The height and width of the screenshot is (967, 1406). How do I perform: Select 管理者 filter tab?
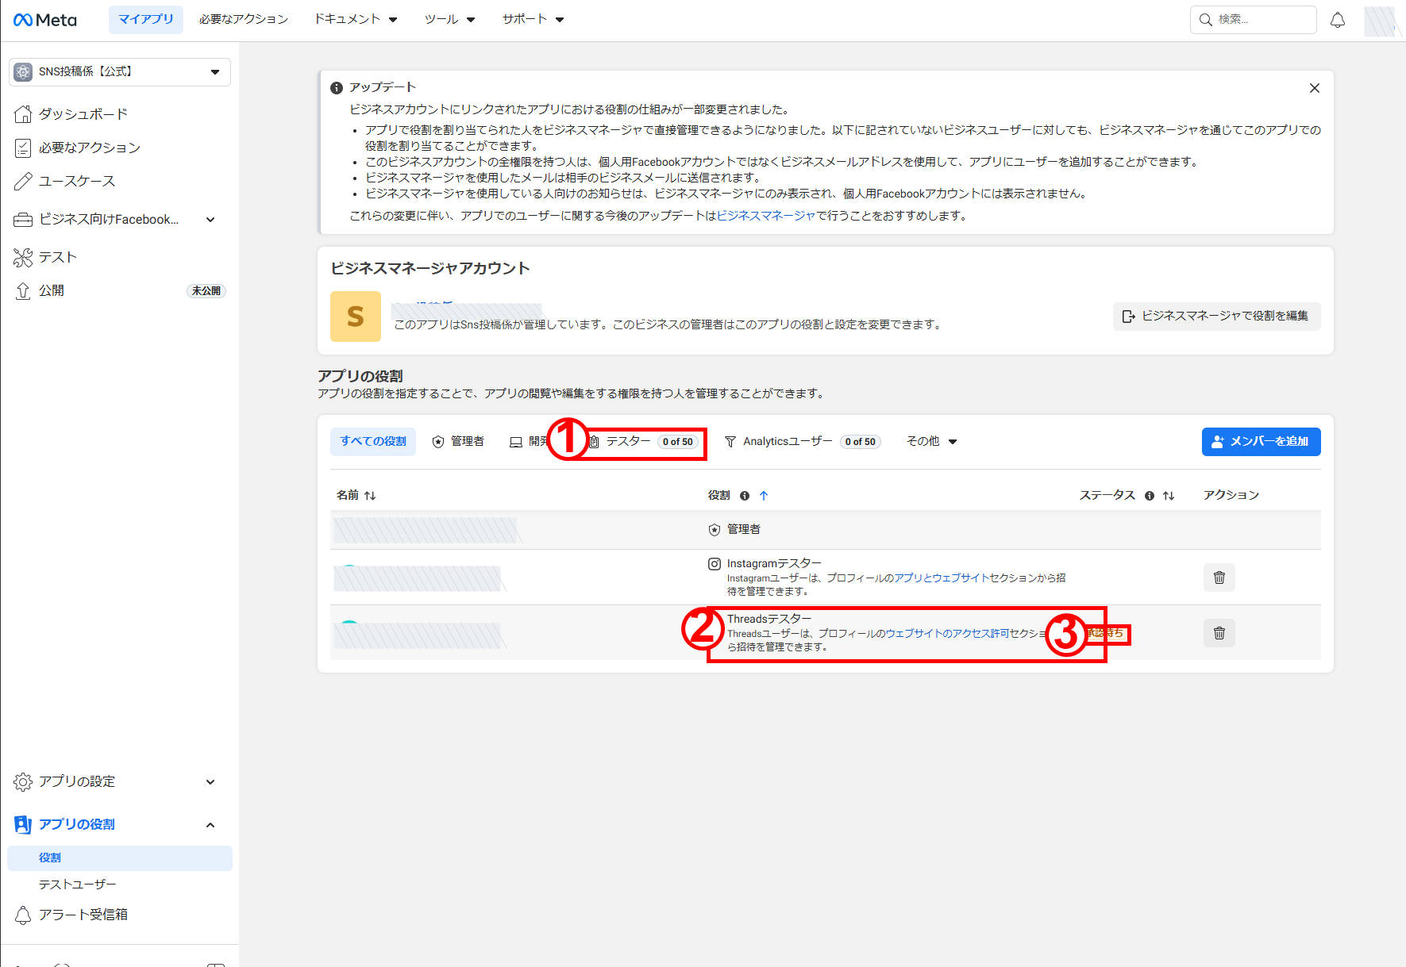click(x=458, y=442)
